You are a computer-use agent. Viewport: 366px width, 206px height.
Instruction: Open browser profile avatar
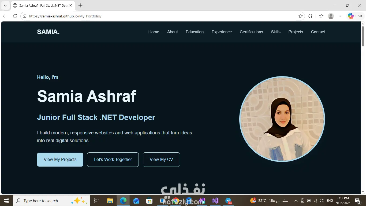tap(331, 16)
